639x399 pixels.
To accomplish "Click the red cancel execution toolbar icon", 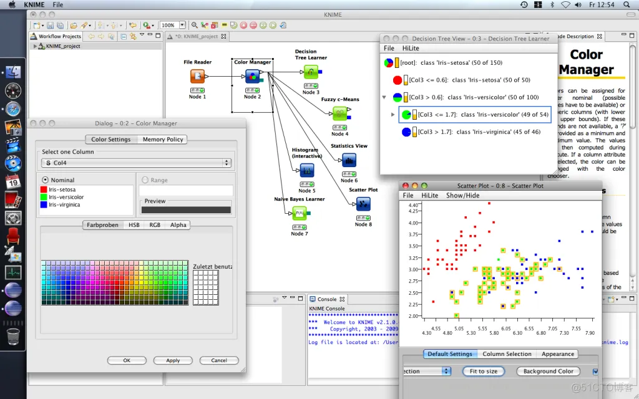I will pos(243,25).
